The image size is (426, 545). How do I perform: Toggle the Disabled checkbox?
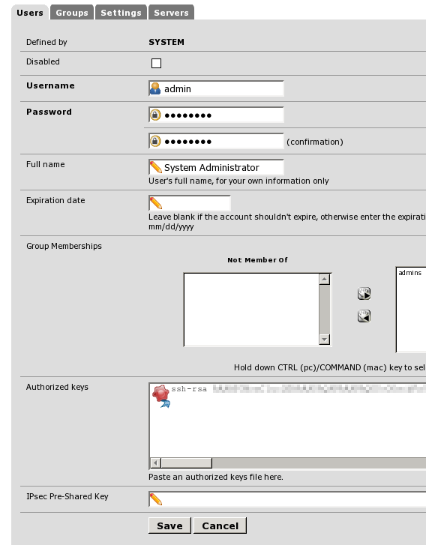click(x=156, y=63)
